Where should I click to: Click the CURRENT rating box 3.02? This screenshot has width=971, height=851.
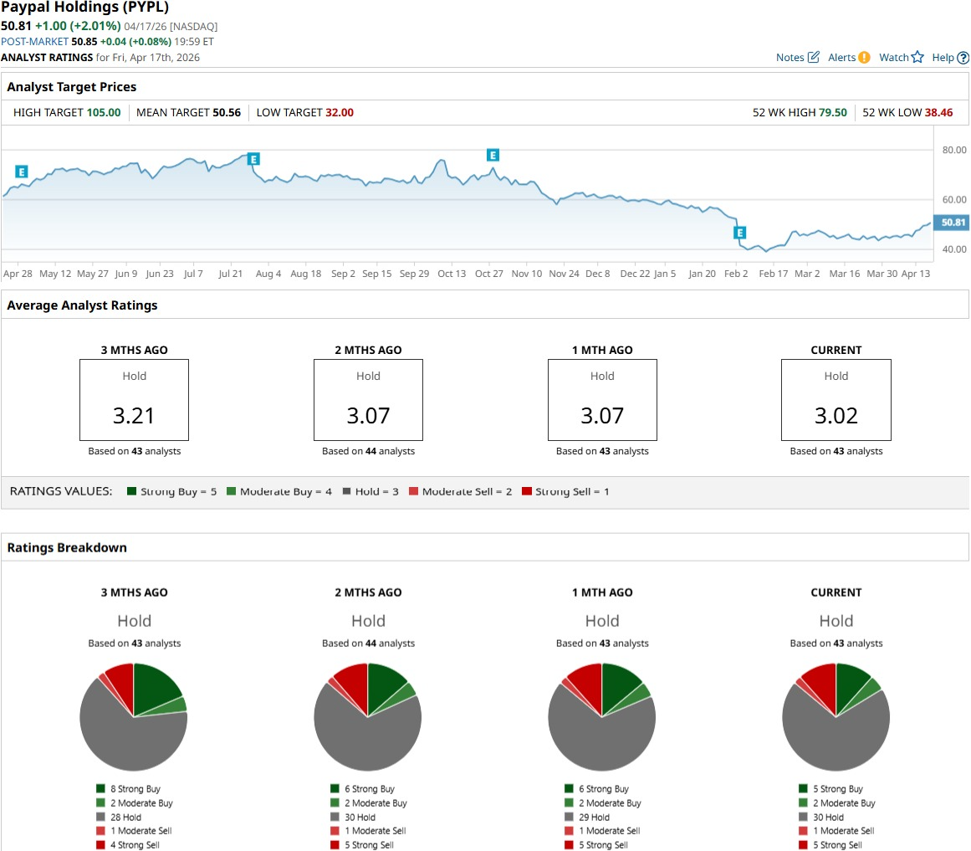(836, 400)
